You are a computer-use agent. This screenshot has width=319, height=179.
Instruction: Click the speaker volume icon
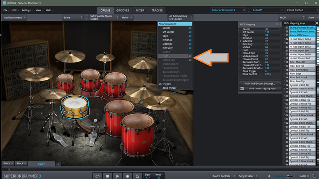click(x=269, y=176)
